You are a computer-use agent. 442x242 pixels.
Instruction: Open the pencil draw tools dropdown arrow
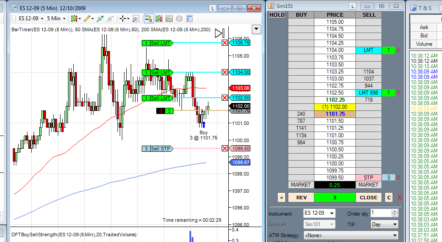92,19
